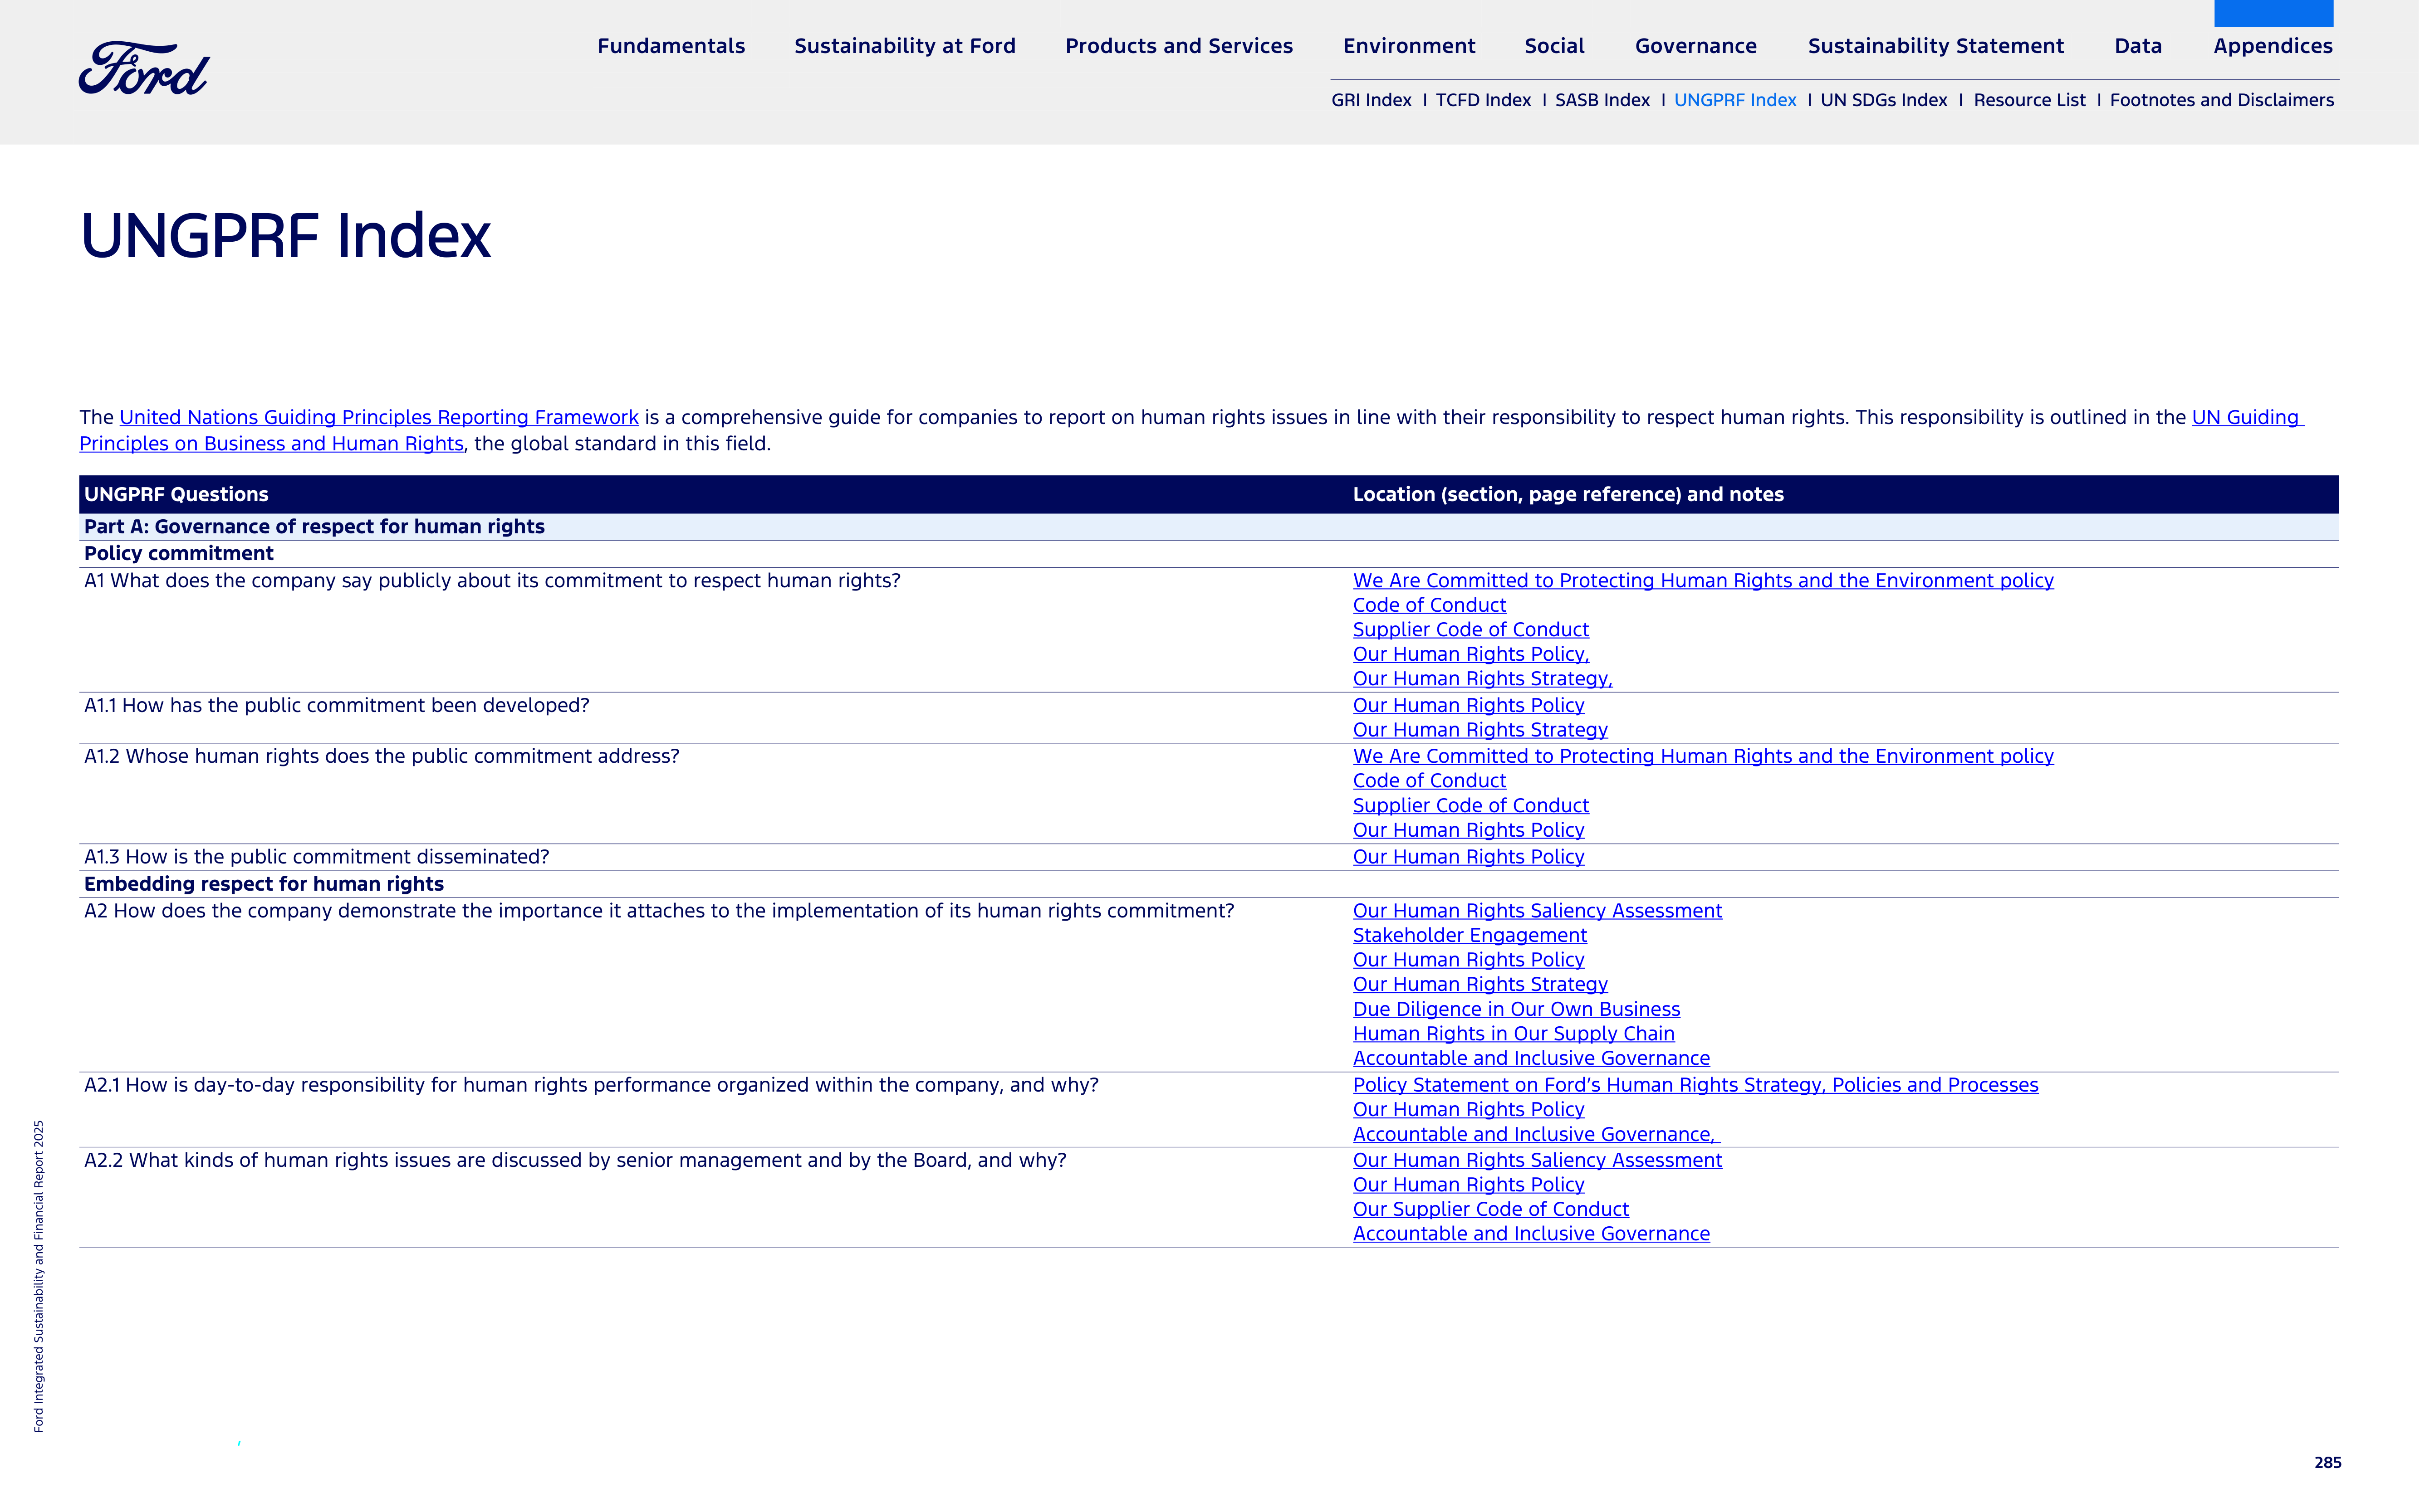2420x1512 pixels.
Task: Open the Governance section
Action: click(x=1696, y=46)
